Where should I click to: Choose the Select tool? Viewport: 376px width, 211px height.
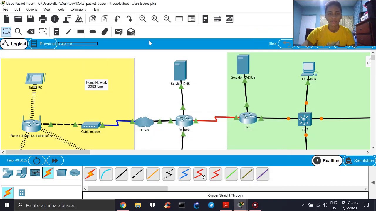point(6,32)
